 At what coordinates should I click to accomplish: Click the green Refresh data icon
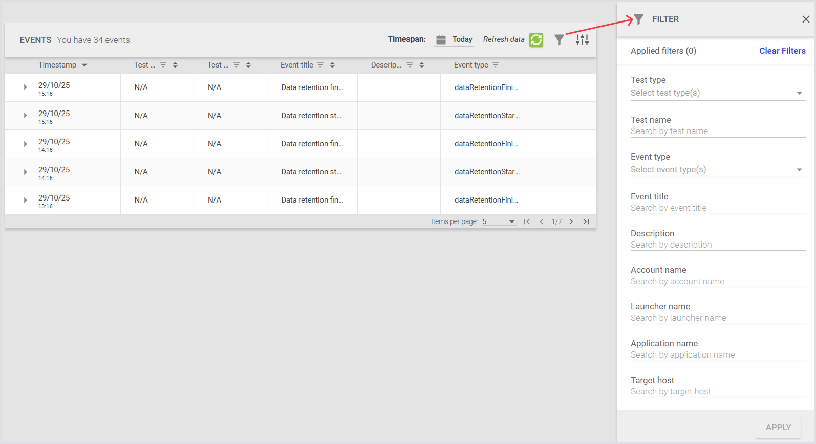click(x=536, y=40)
